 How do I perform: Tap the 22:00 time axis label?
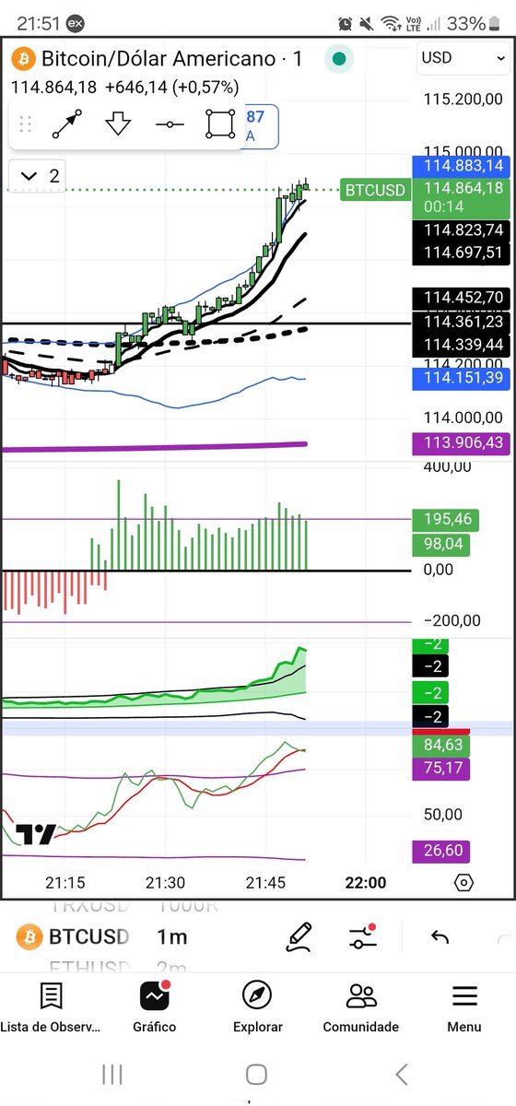pos(365,882)
